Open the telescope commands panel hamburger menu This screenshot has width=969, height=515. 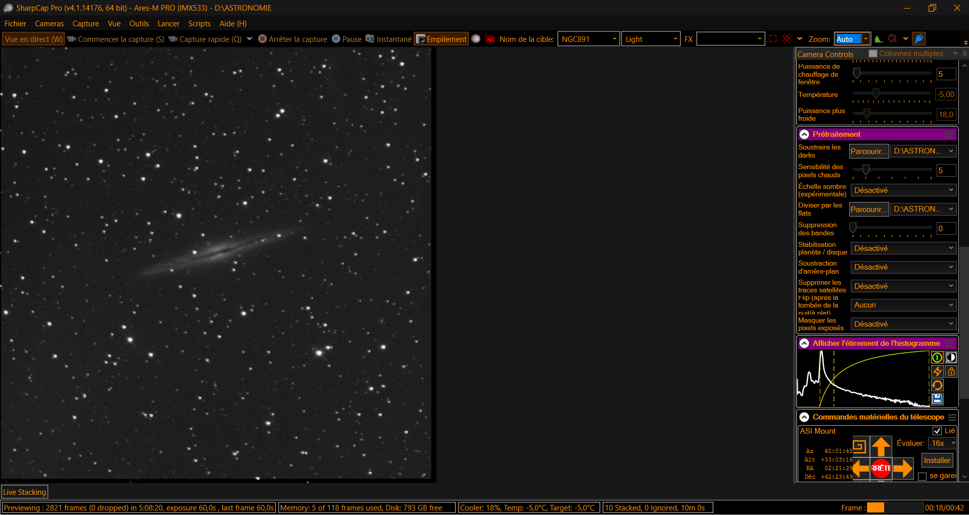pos(952,417)
